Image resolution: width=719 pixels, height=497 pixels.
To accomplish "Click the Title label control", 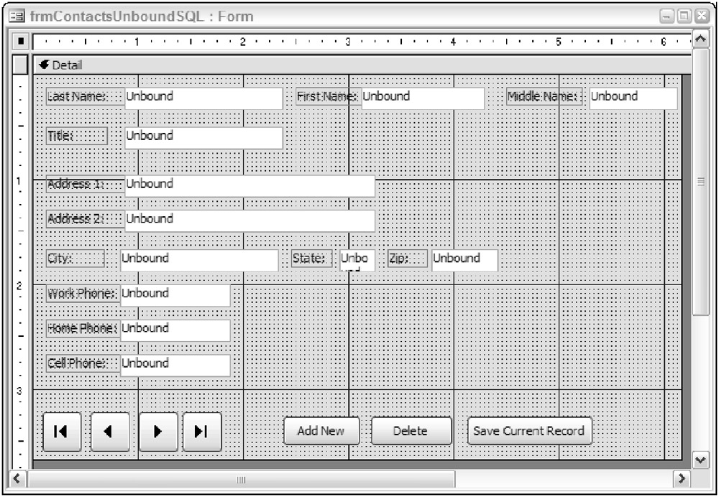I will [x=76, y=136].
